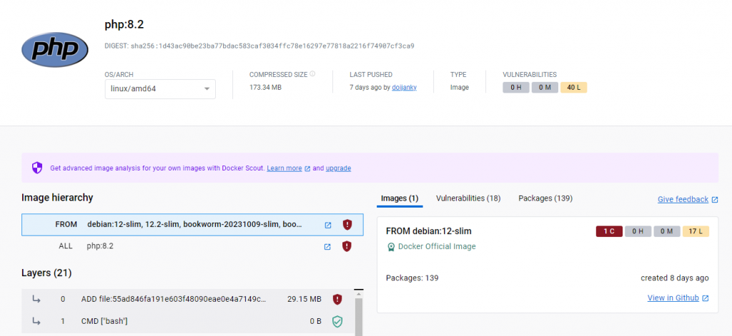Click the Packages: 139 text
This screenshot has width=732, height=336.
pos(412,278)
